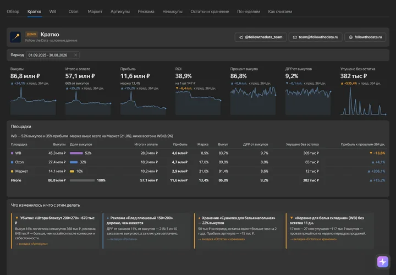Open the Артикулы tab
Viewport: 396px width, 275px height.
click(120, 12)
